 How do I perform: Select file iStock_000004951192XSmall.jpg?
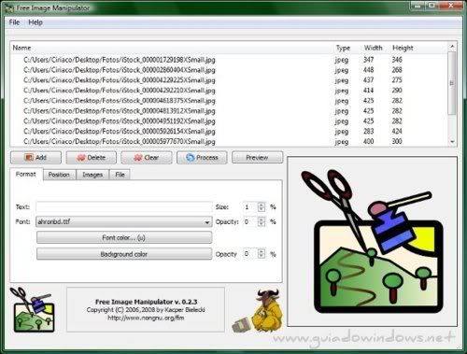point(120,121)
